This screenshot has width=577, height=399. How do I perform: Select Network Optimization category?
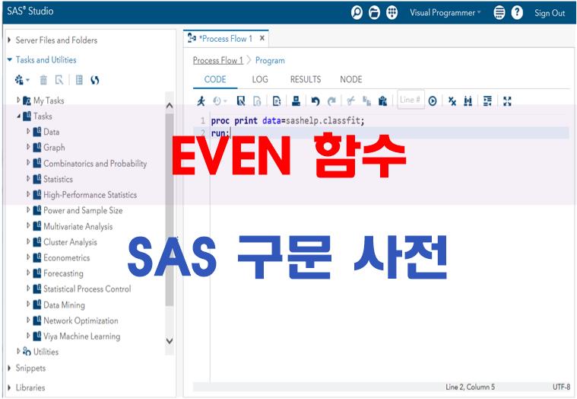click(x=81, y=321)
